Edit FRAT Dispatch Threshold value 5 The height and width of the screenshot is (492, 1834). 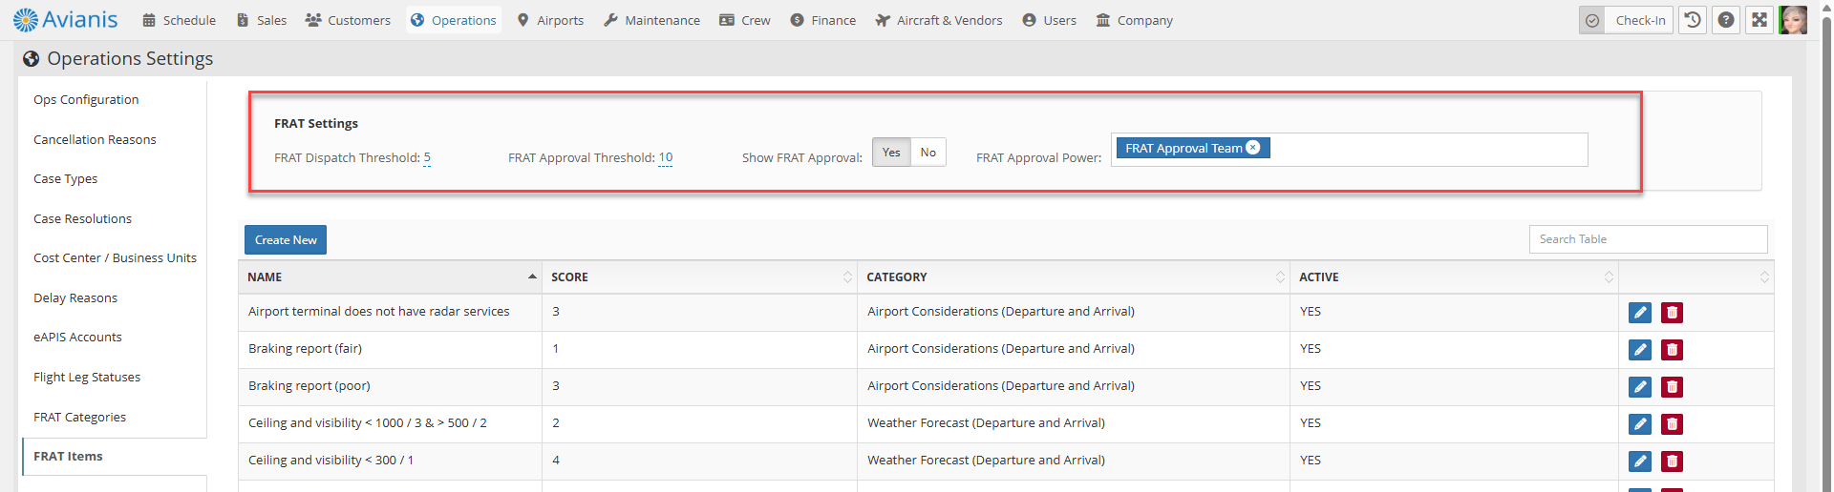[427, 158]
